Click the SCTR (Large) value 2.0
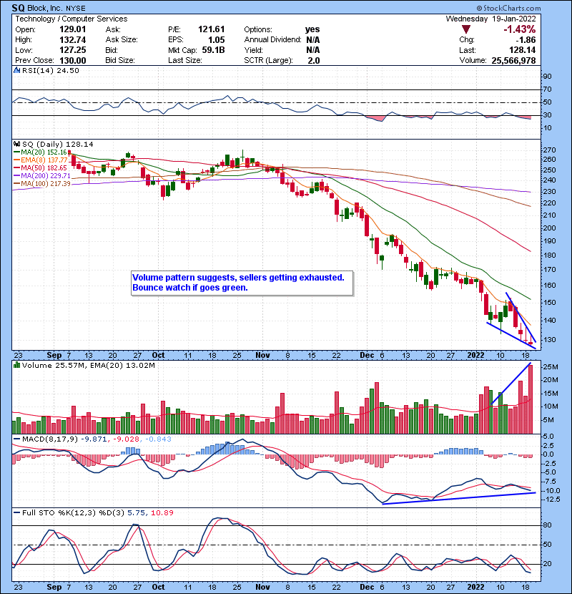 314,61
